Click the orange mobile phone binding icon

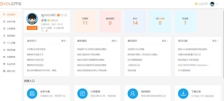pos(59,15)
